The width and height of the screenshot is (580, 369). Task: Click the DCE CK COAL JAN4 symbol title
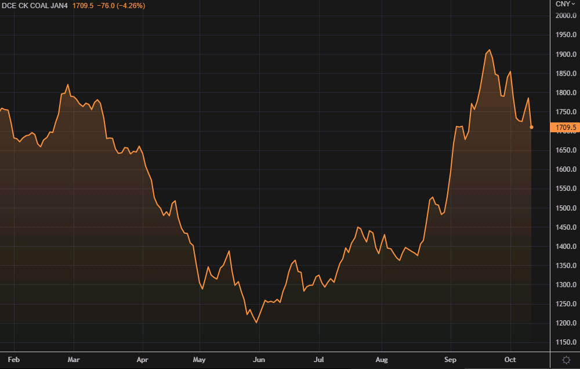tap(36, 6)
